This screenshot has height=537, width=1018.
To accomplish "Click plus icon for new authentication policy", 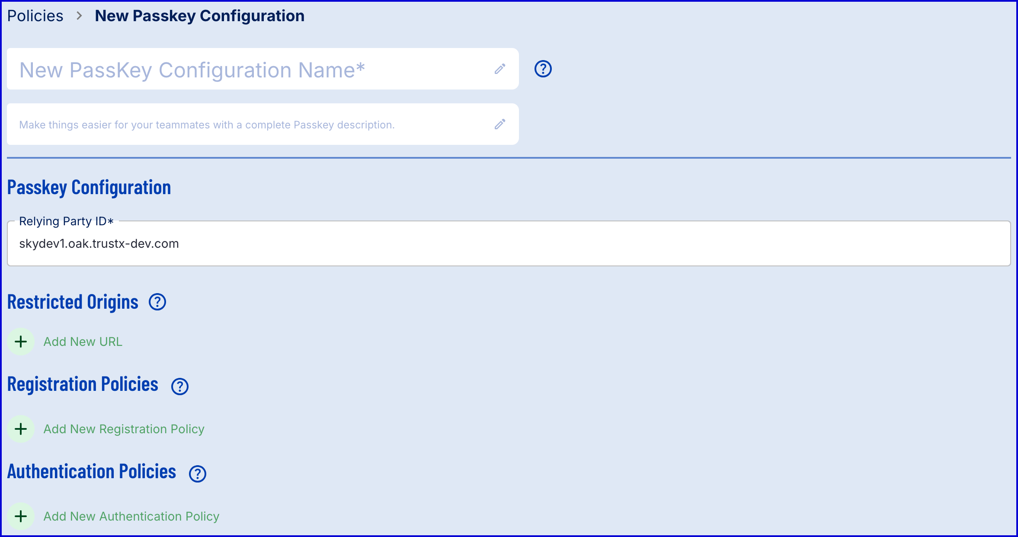I will pyautogui.click(x=21, y=516).
